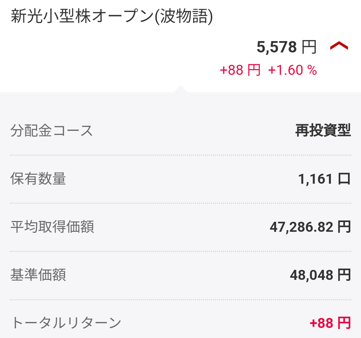Tap +88 円 change beside the percentage

[x=240, y=70]
